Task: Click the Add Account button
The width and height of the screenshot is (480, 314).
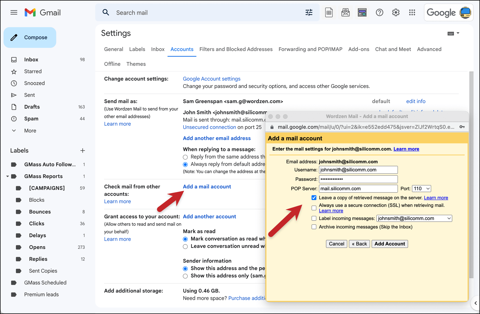Action: point(390,244)
